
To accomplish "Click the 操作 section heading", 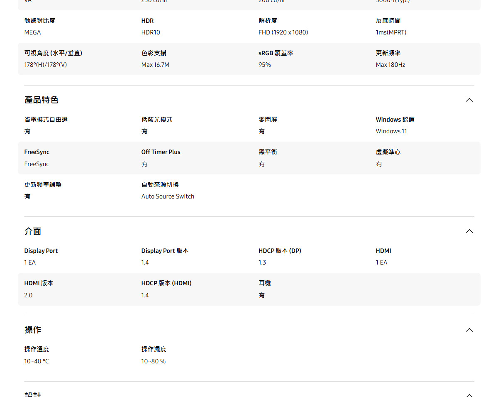I will 33,330.
